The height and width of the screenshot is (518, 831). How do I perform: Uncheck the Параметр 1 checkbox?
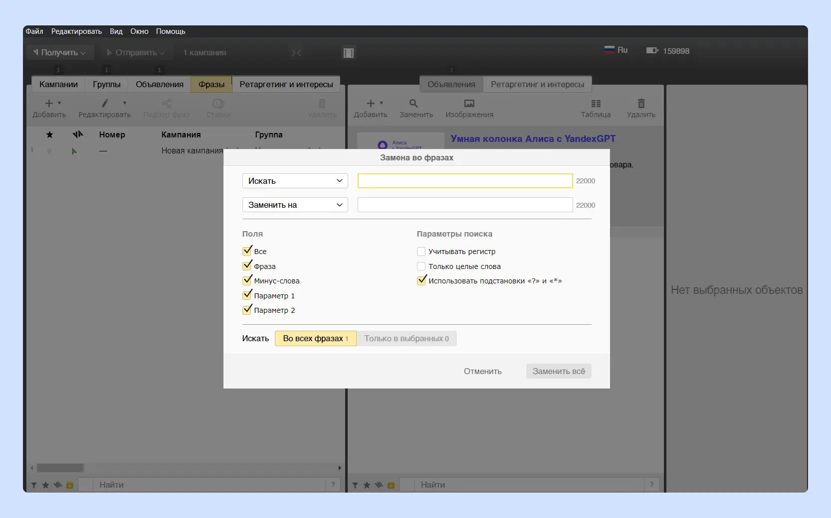[x=247, y=295]
